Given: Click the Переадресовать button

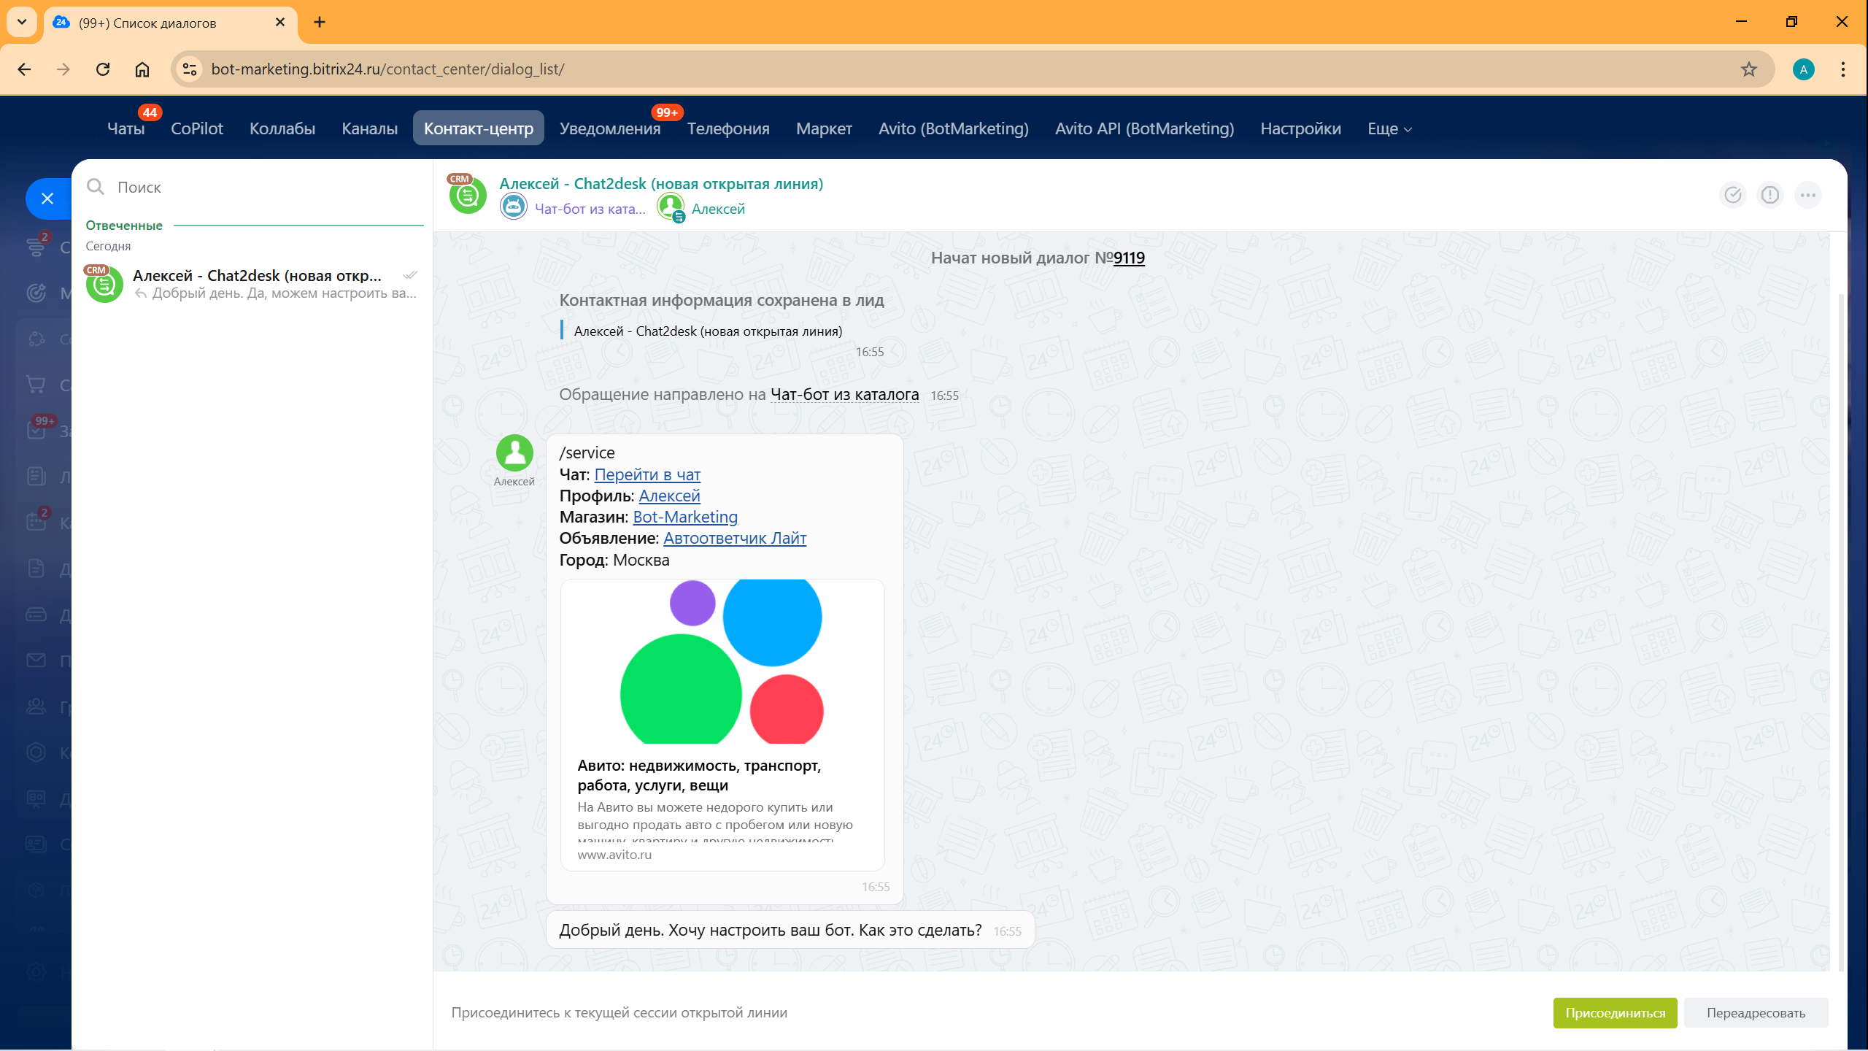Looking at the screenshot, I should (x=1755, y=1013).
